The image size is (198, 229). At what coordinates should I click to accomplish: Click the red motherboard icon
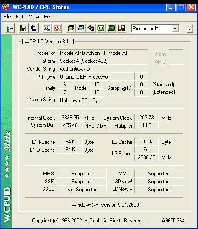(121, 28)
